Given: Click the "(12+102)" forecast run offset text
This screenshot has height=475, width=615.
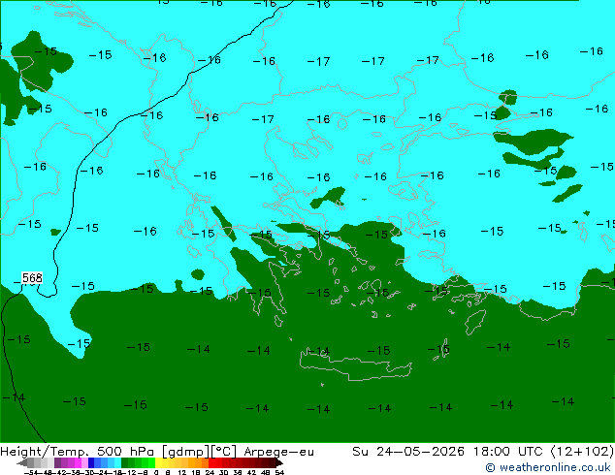Looking at the screenshot, I should (x=582, y=452).
